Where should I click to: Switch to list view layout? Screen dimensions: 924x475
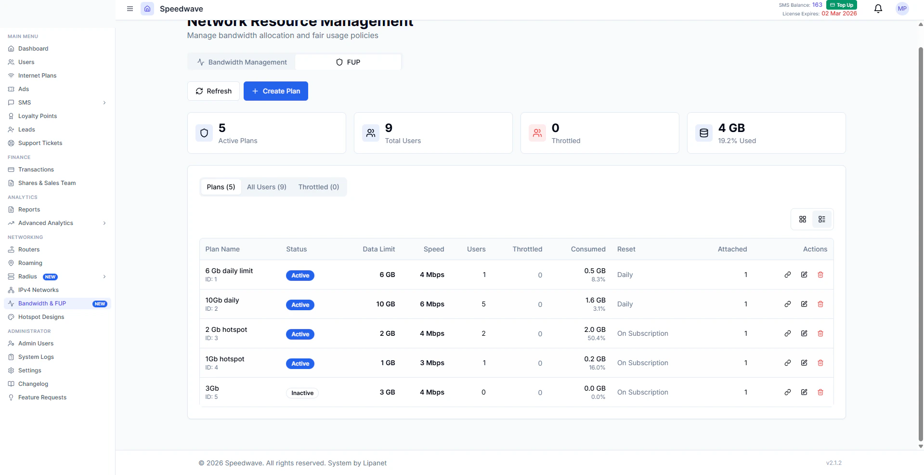pos(822,219)
